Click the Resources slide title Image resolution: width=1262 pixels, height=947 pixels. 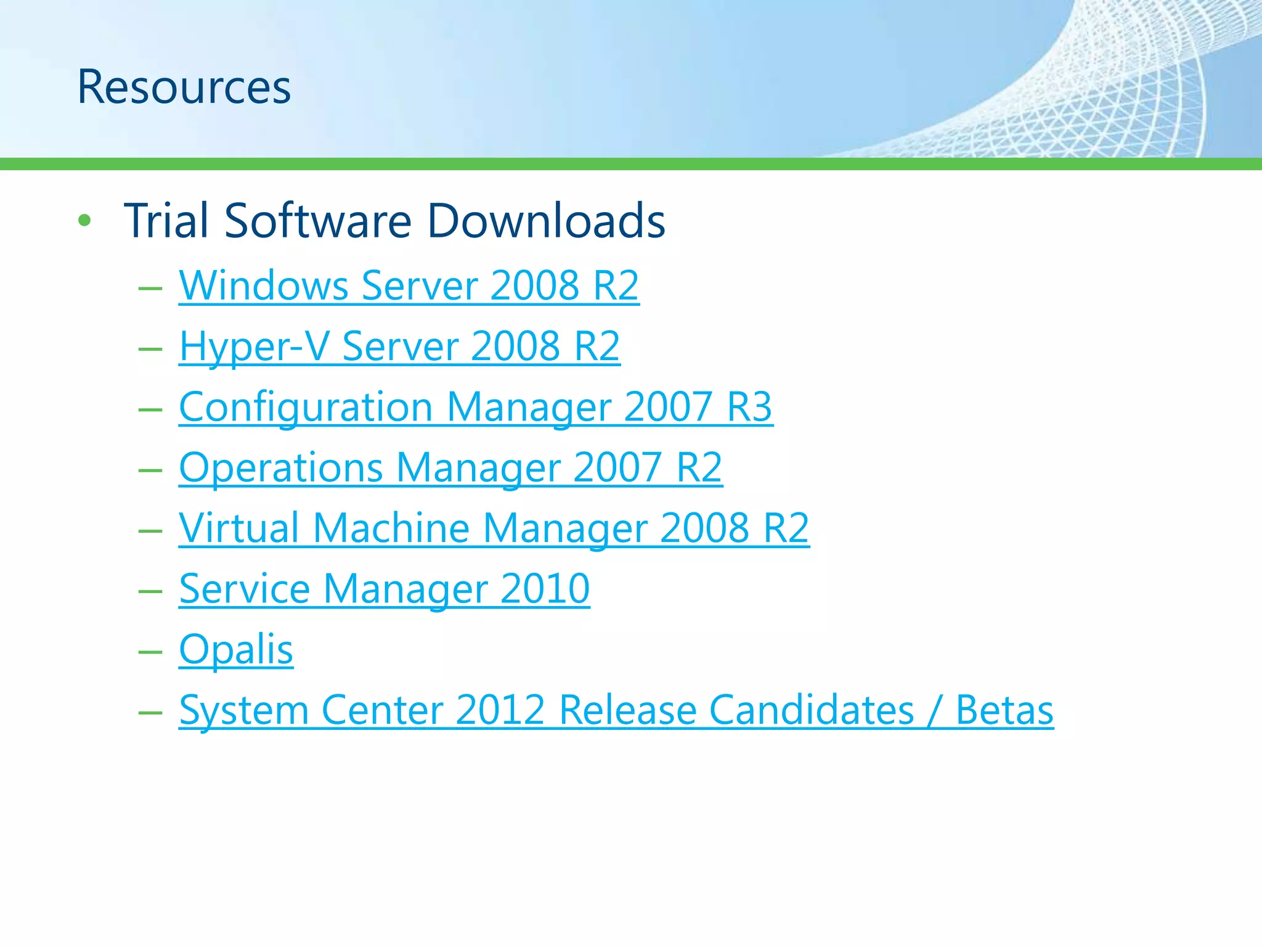(x=184, y=87)
